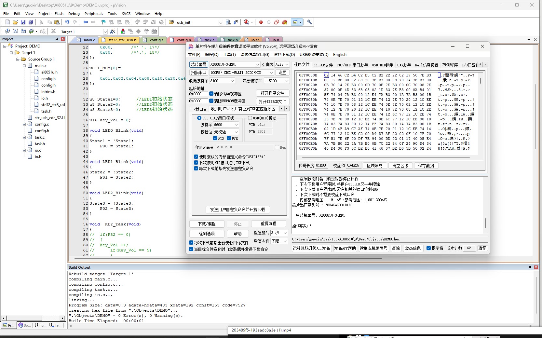Toggle the 清除EEPROM缓冲区 checkbox
The width and height of the screenshot is (542, 338).
[x=211, y=101]
